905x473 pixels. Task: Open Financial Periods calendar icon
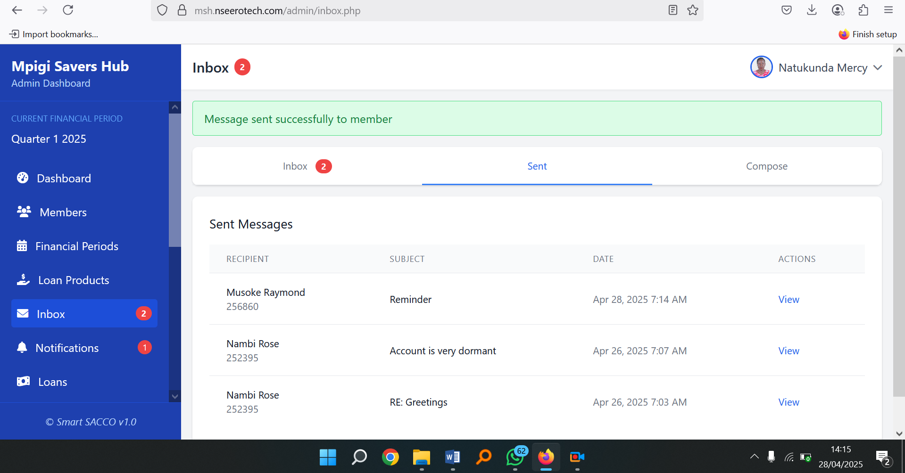pos(22,245)
